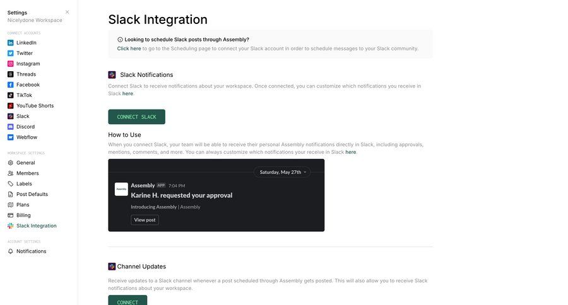Screen dimensions: 568x305
Task: Click the Discord icon in sidebar
Action: tap(11, 127)
